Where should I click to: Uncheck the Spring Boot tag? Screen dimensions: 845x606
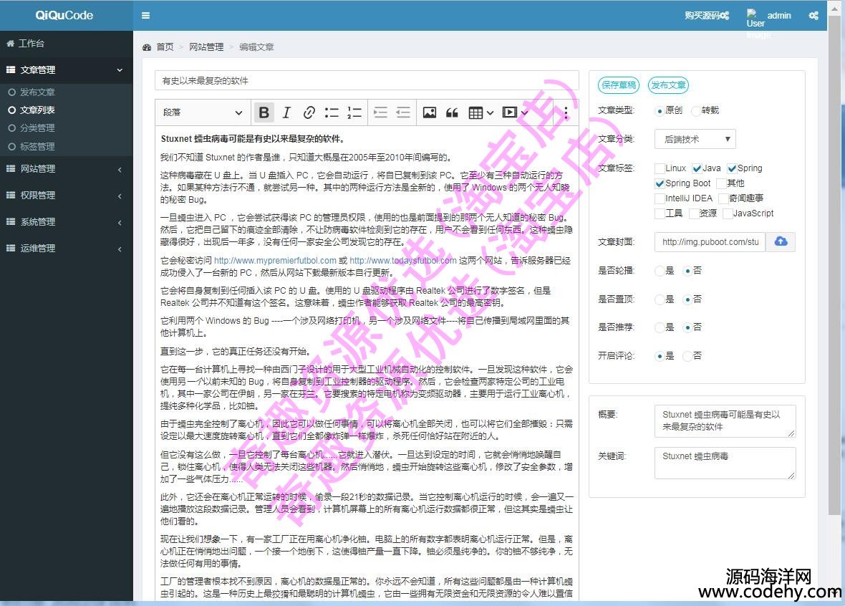click(660, 183)
